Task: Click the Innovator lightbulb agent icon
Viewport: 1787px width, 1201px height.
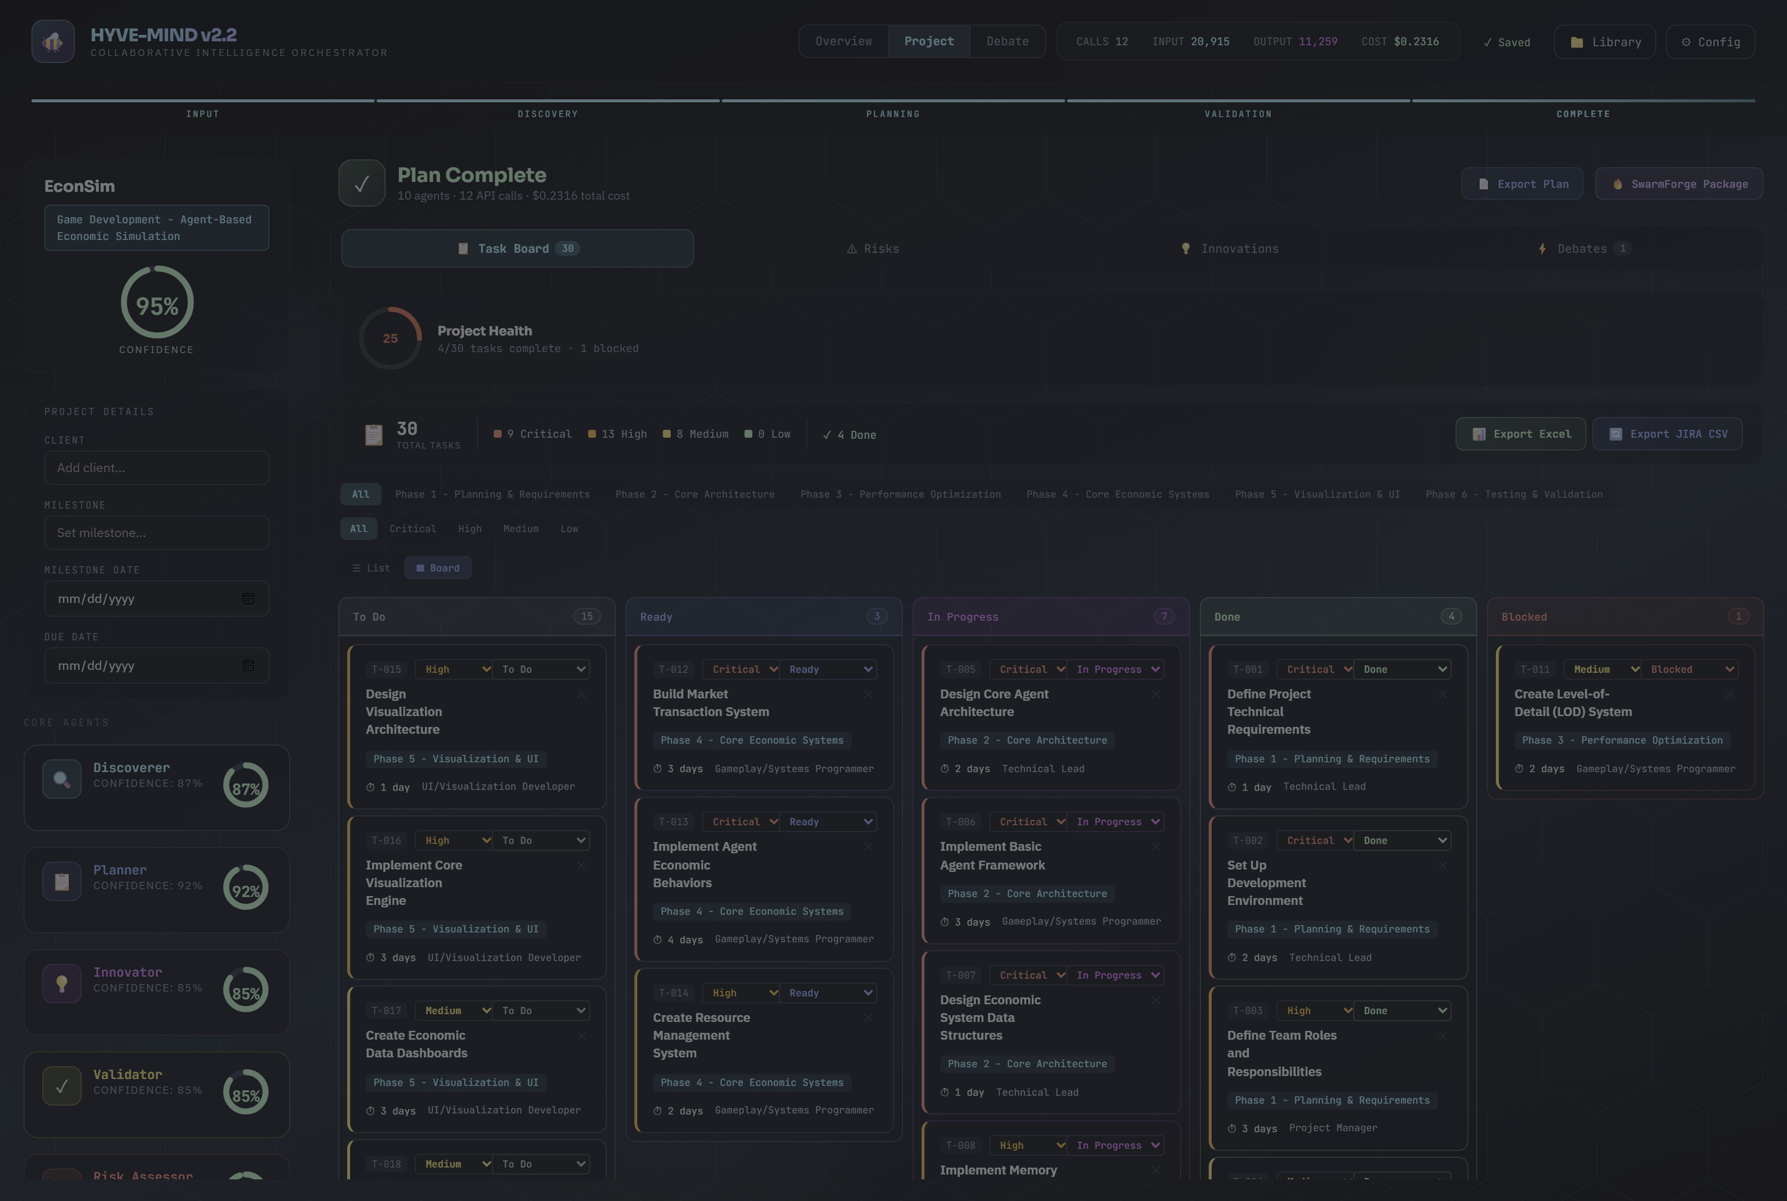Action: tap(62, 984)
